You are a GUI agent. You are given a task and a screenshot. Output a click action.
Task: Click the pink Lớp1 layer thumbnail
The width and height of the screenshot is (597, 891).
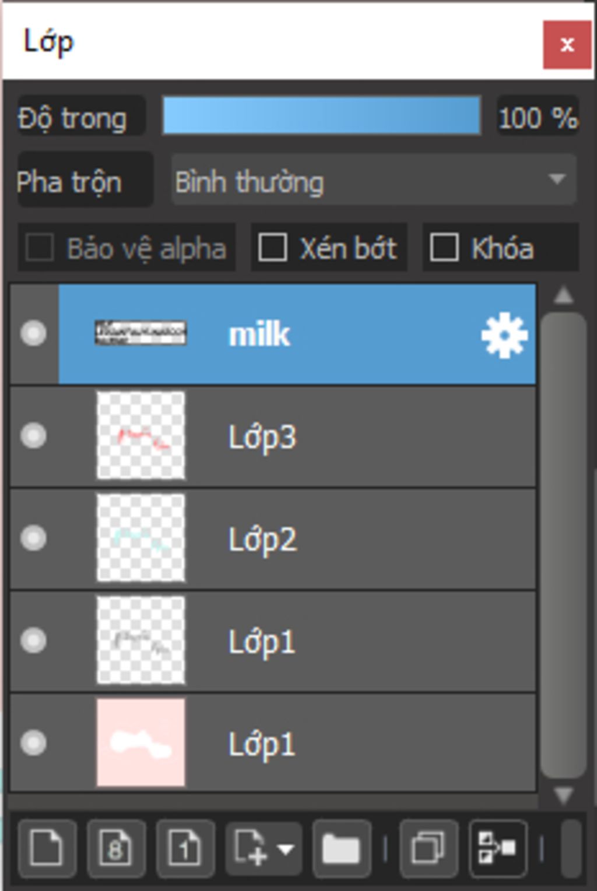(x=141, y=743)
